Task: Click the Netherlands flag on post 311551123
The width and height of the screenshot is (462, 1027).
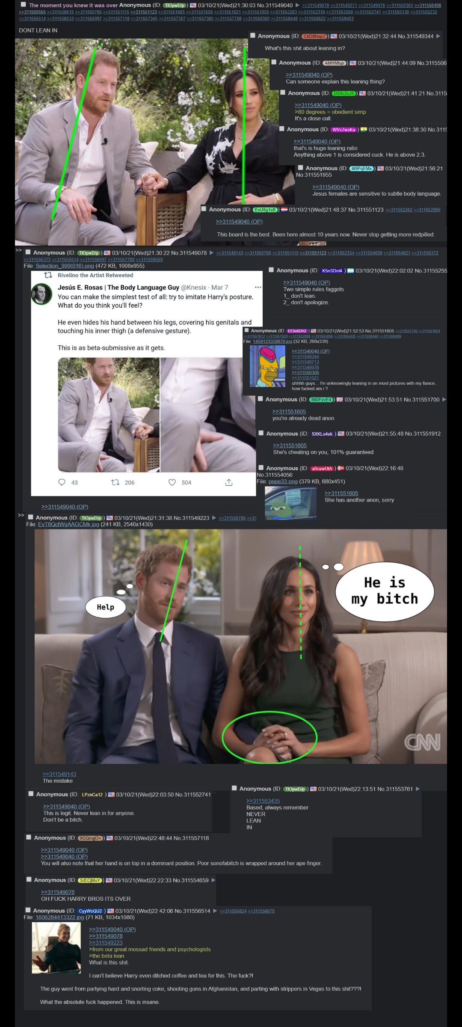Action: (284, 209)
